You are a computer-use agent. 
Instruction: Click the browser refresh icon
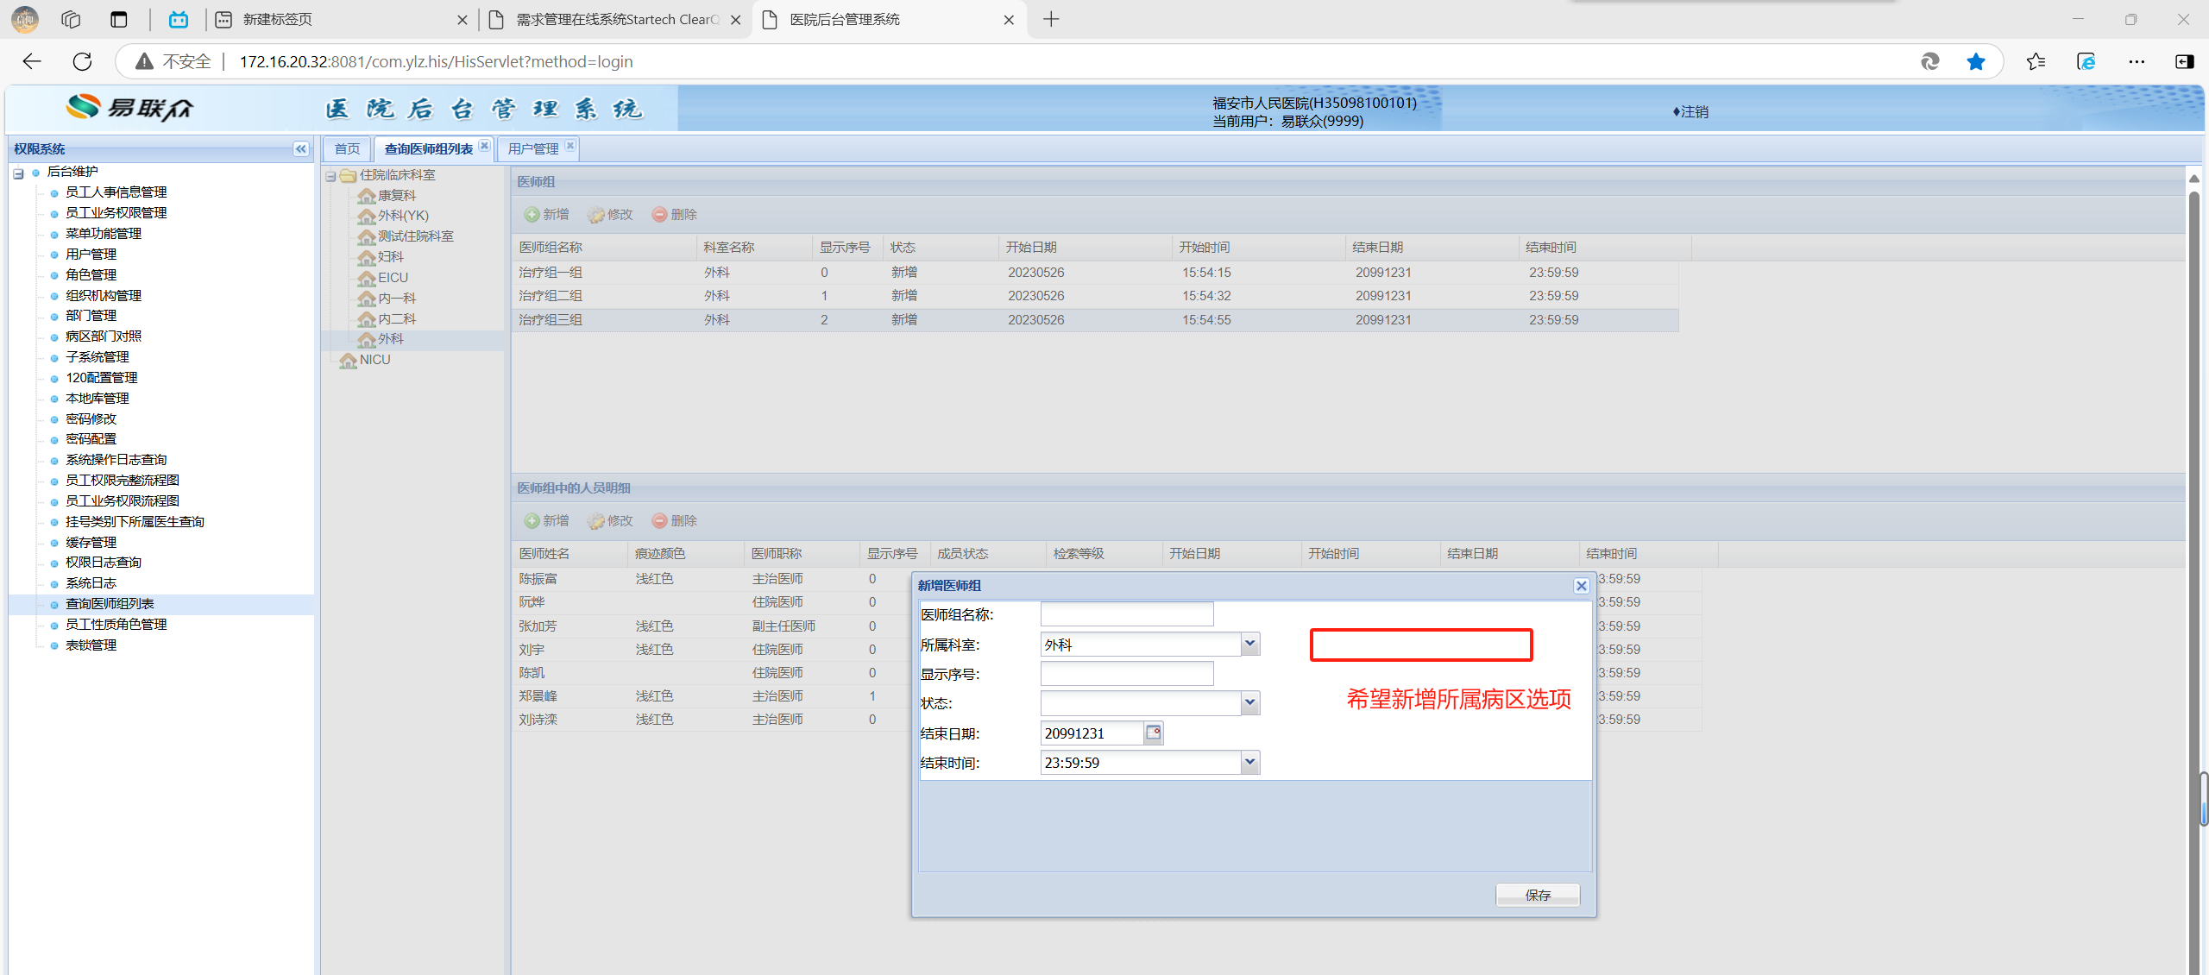click(x=82, y=61)
